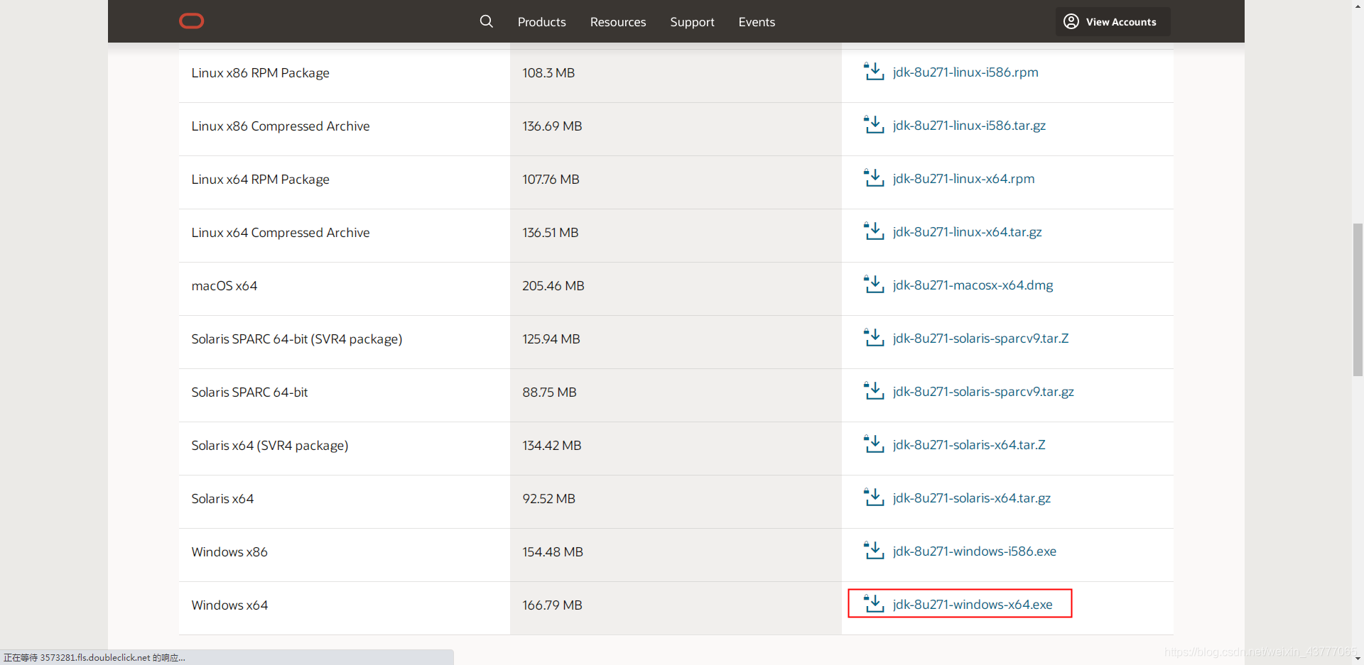1364x665 pixels.
Task: Download jdk-8u271-macosx-x64.dmg link
Action: [973, 285]
